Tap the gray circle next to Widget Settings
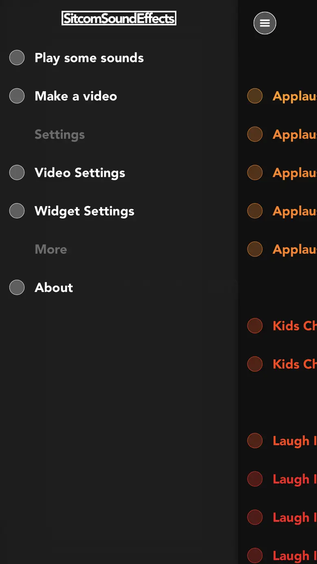This screenshot has height=564, width=317. [x=17, y=211]
